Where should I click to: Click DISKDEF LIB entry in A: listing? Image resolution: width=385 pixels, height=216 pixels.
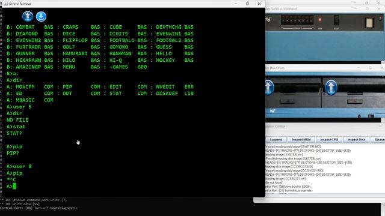[x=175, y=94]
